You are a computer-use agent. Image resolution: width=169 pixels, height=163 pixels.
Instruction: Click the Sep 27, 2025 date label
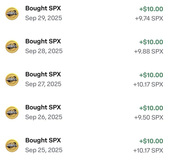click(x=44, y=84)
